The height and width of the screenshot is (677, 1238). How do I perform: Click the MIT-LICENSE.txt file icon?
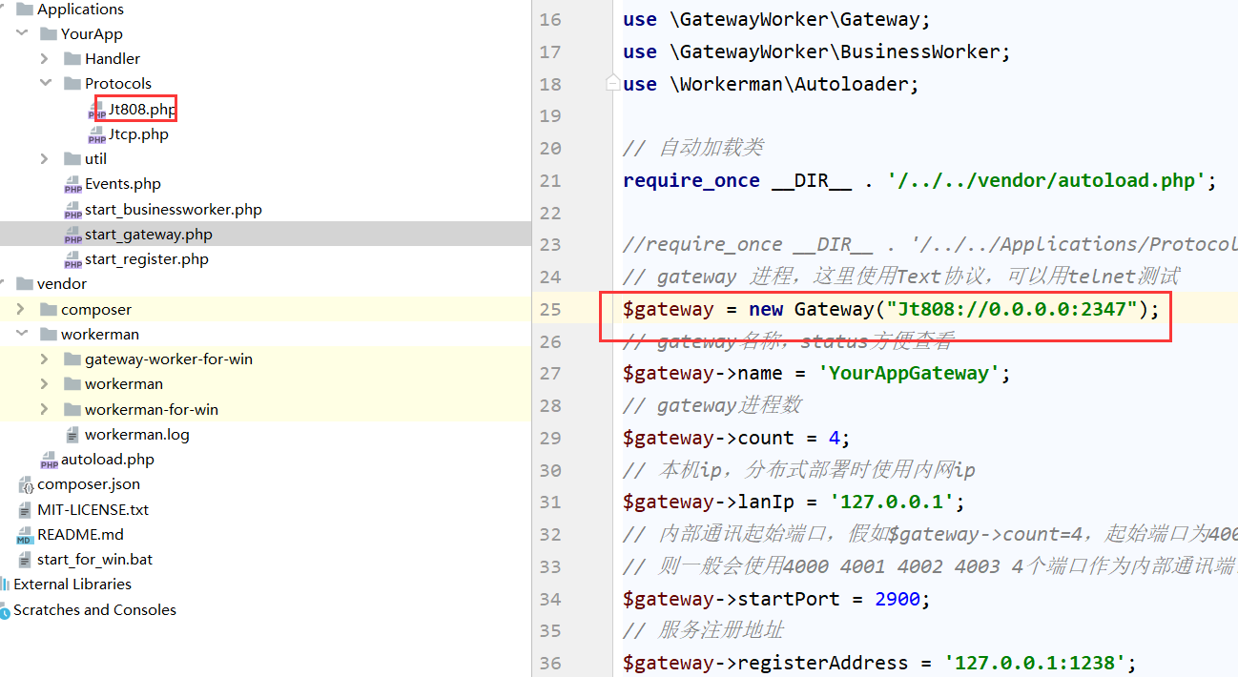pyautogui.click(x=26, y=509)
